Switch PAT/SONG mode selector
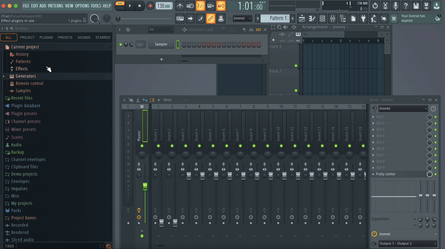The height and width of the screenshot is (249, 445). click(x=120, y=6)
